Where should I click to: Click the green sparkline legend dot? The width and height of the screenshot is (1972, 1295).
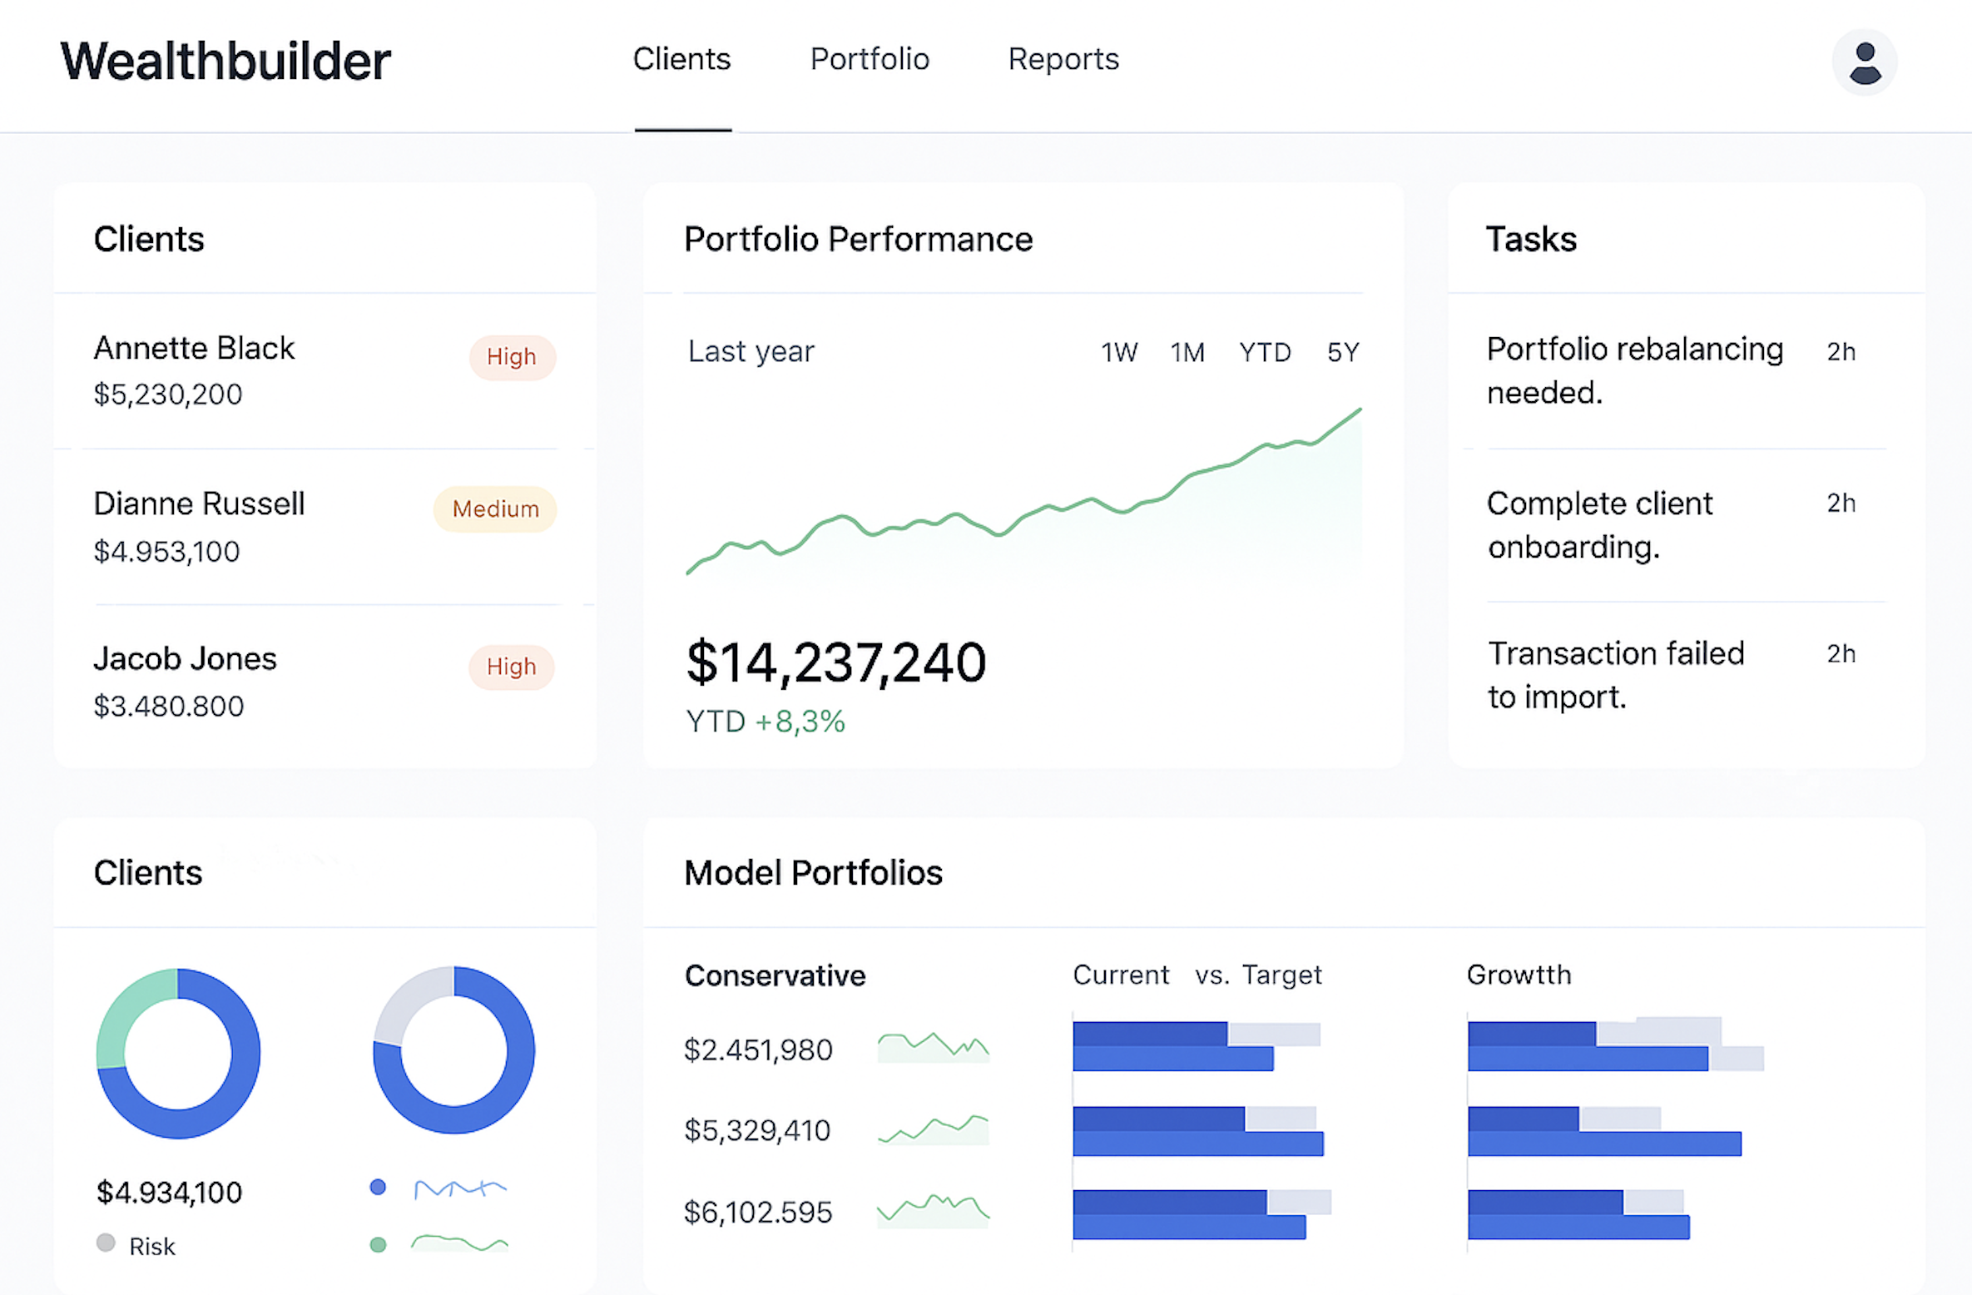click(x=379, y=1246)
